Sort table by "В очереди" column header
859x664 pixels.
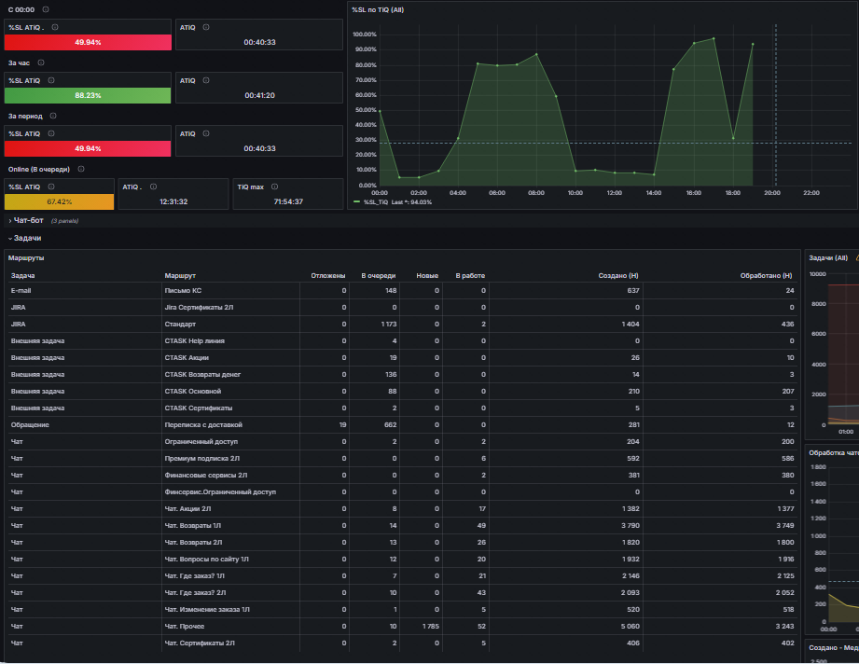click(x=378, y=275)
